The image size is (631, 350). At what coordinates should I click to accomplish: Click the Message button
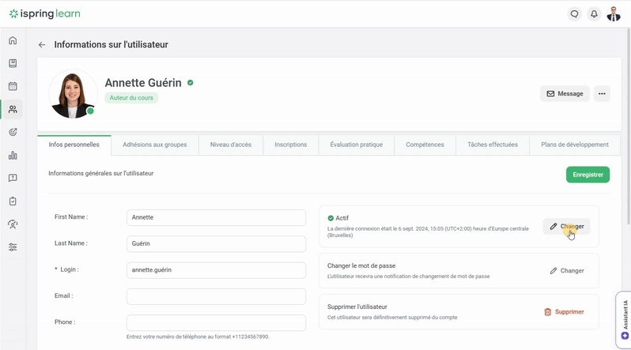tap(565, 93)
